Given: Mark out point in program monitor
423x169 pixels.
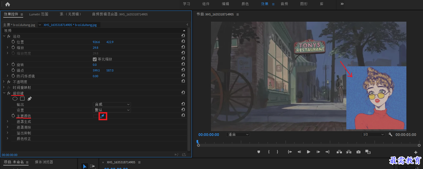Looking at the screenshot, I should (277, 152).
